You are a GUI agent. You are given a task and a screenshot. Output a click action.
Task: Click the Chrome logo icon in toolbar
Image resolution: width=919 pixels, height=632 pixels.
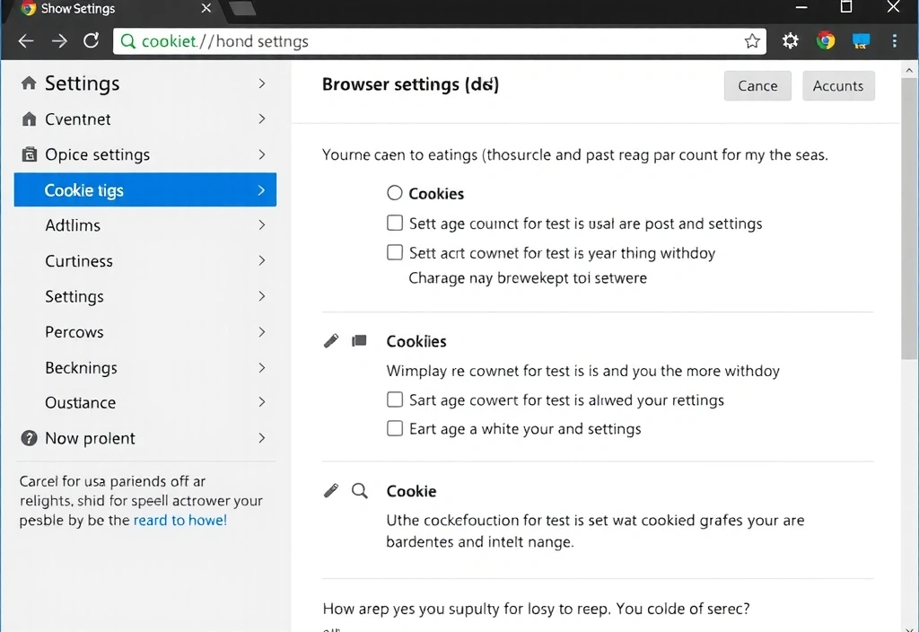pos(826,41)
